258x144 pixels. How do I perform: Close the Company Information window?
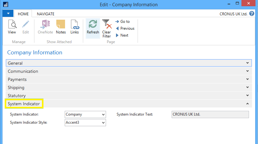click(x=248, y=3)
